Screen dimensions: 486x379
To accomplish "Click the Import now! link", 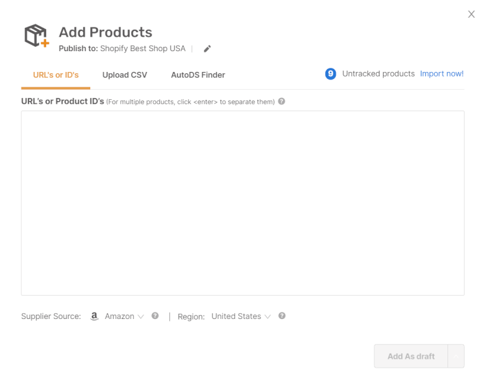I will [x=442, y=74].
